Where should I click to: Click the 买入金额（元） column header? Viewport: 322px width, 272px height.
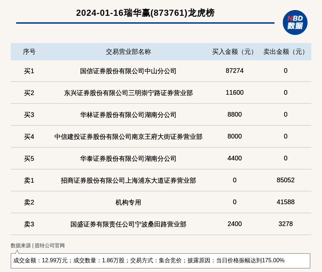[234, 52]
